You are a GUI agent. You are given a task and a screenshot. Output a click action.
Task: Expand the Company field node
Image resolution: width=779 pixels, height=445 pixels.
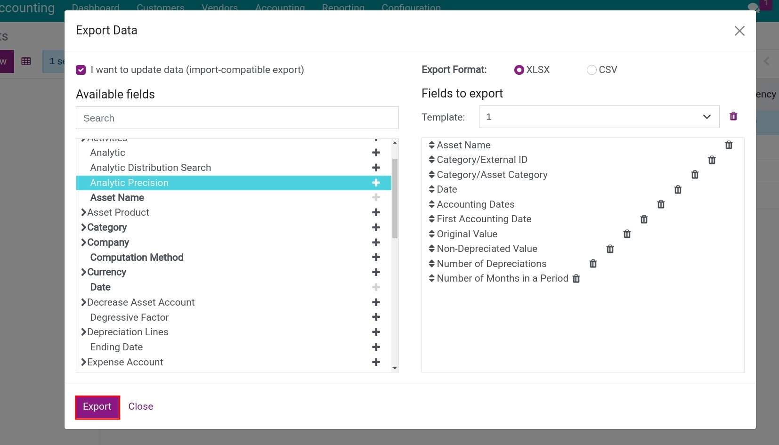[x=83, y=243]
